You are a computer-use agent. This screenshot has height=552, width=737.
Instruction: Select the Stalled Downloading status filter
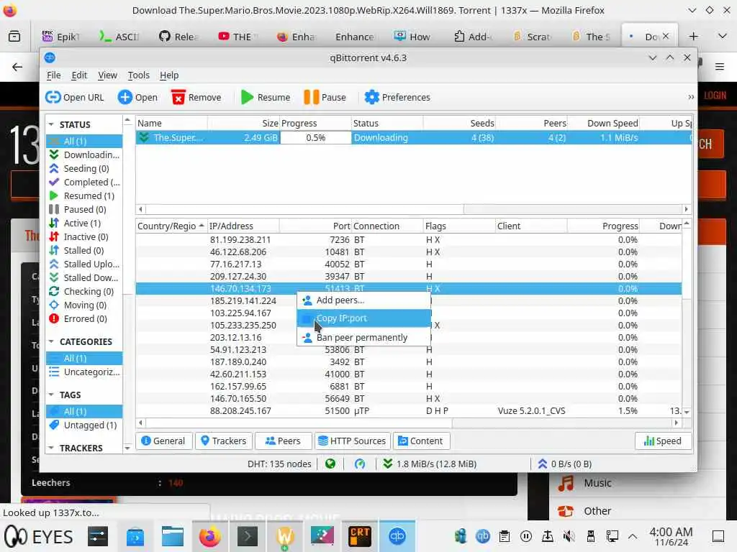click(x=84, y=278)
